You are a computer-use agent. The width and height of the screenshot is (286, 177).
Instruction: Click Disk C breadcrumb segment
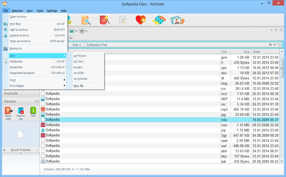coord(77,45)
